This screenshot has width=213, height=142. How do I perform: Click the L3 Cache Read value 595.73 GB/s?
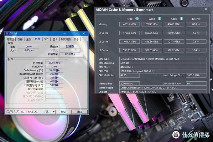[130, 50]
